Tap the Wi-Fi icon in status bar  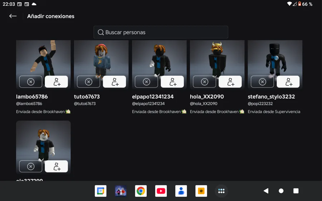pyautogui.click(x=289, y=4)
